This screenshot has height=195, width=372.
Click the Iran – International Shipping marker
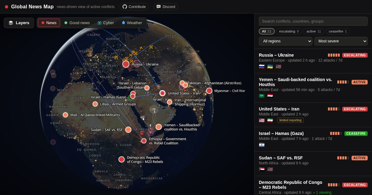point(170,102)
